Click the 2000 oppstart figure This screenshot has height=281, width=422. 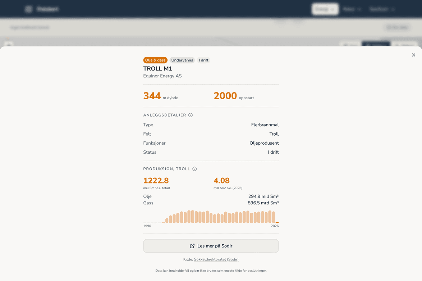(x=225, y=96)
